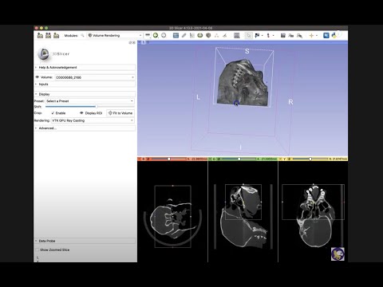383x287 pixels.
Task: Toggle red slice visibility eye icon
Action: [148, 159]
